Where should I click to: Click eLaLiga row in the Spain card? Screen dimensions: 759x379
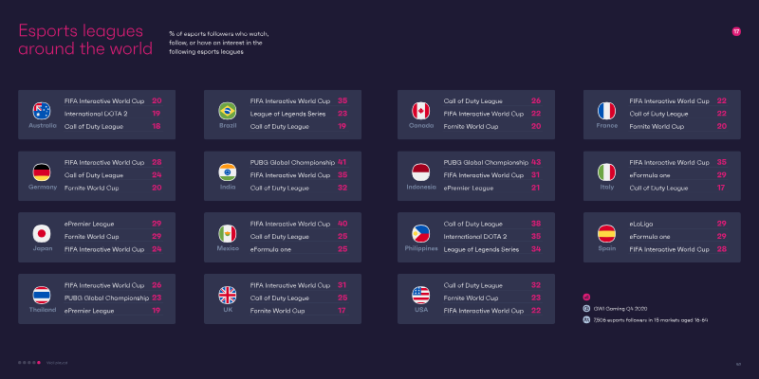(677, 224)
